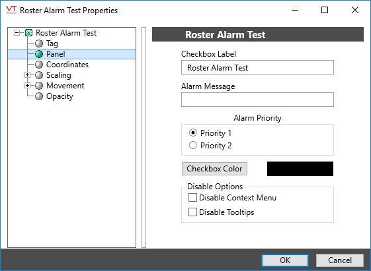Viewport: 371px width, 271px height.
Task: Click the gray circle icon beside Scaling
Action: (x=39, y=75)
